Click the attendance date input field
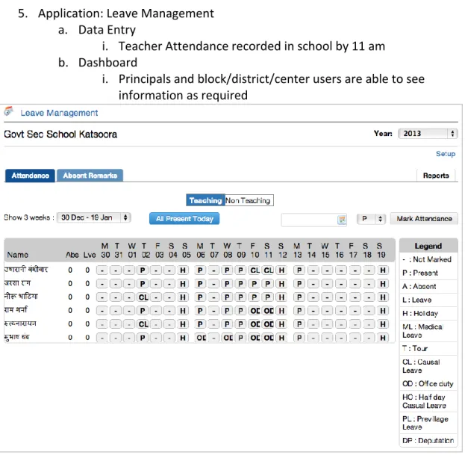This screenshot has height=458, width=465. pyautogui.click(x=313, y=220)
